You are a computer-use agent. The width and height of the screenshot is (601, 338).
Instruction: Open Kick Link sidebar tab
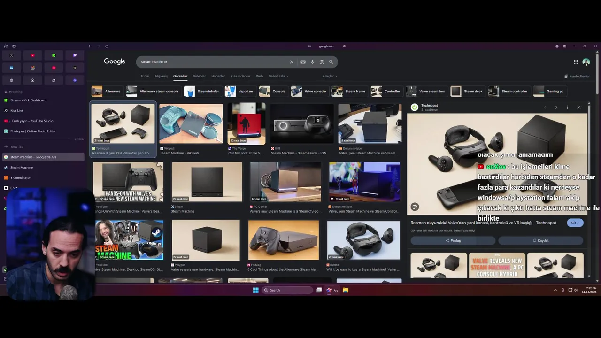(43, 110)
